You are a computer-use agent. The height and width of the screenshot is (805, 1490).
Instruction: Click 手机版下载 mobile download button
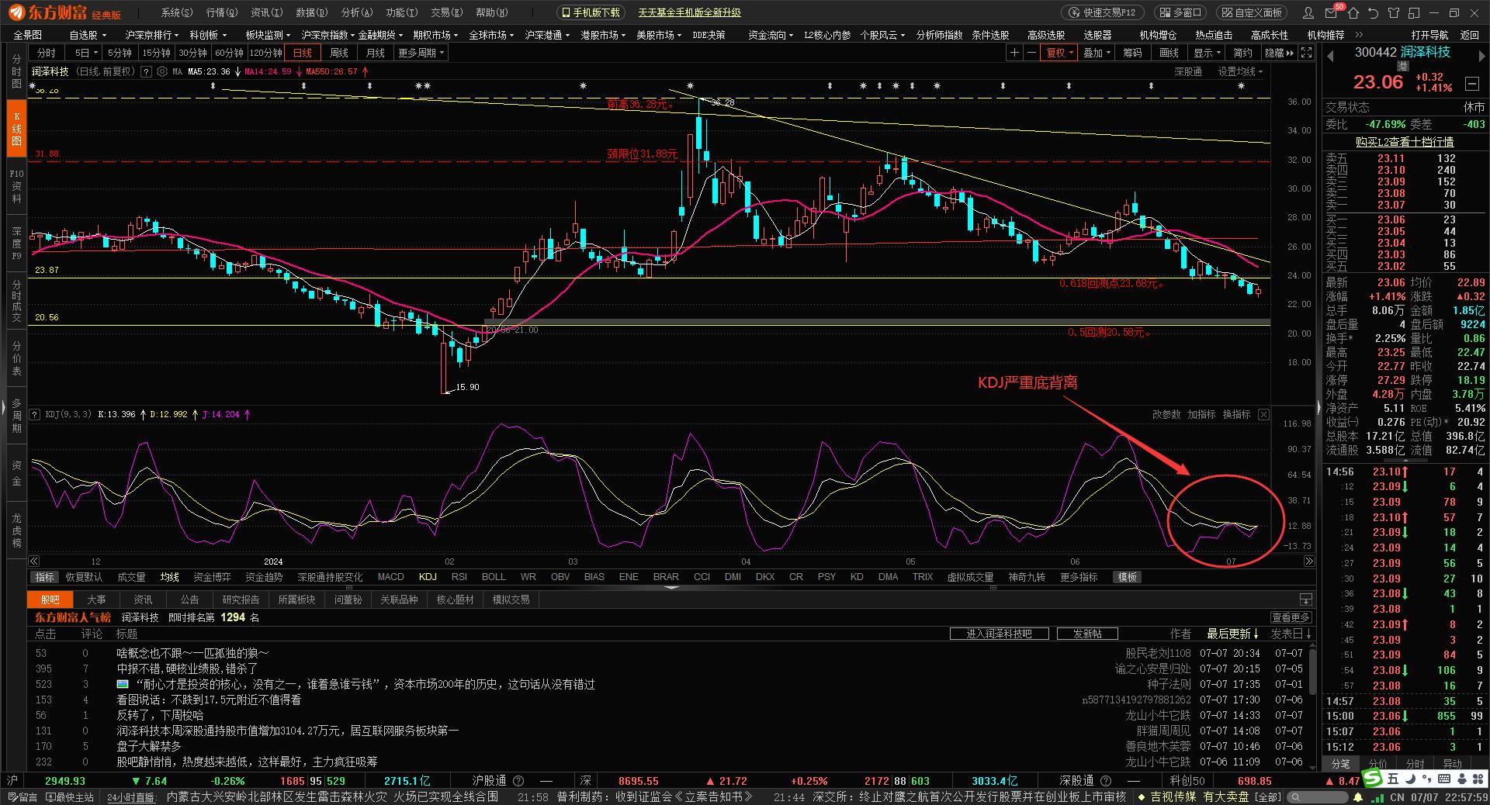(x=591, y=12)
